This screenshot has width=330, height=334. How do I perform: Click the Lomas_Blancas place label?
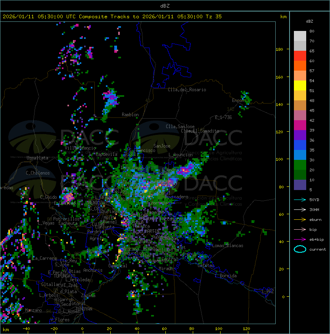click(x=228, y=246)
